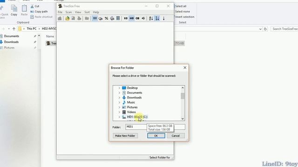The width and height of the screenshot is (298, 167).
Task: Set size unit to MB
Action: pyautogui.click(x=132, y=19)
